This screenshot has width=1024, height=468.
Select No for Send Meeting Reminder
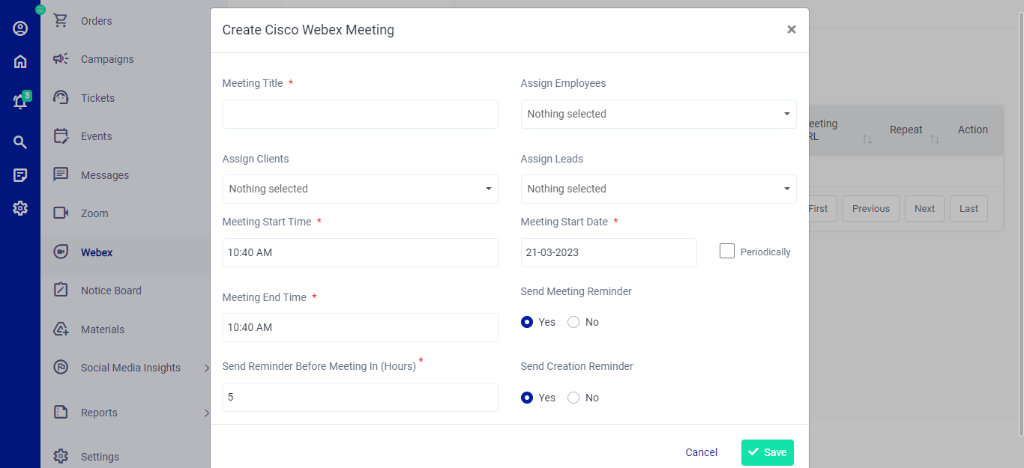click(x=573, y=321)
